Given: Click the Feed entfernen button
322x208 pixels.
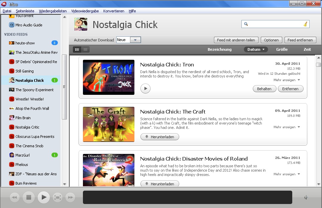Looking at the screenshot, I should [300, 40].
